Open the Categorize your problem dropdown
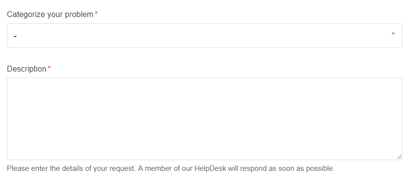 [205, 36]
